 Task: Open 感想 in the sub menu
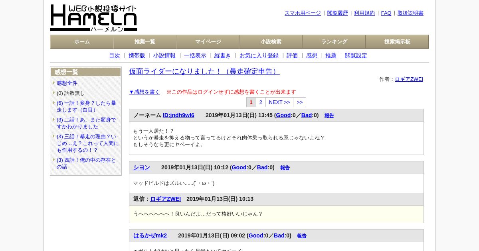click(312, 56)
